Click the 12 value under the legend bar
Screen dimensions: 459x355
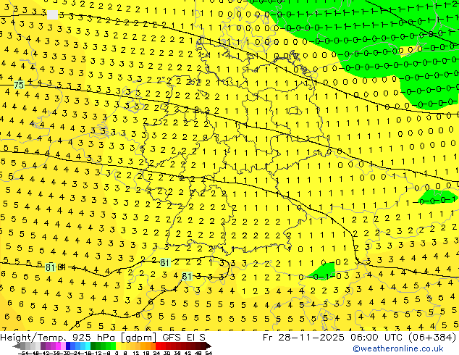pyautogui.click(x=136, y=353)
